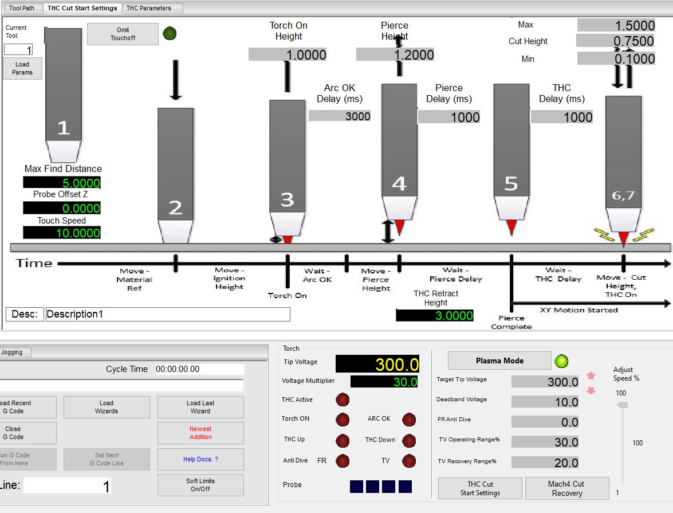673x513 pixels.
Task: Click the Adjust Speed % slider handle
Action: [x=621, y=405]
